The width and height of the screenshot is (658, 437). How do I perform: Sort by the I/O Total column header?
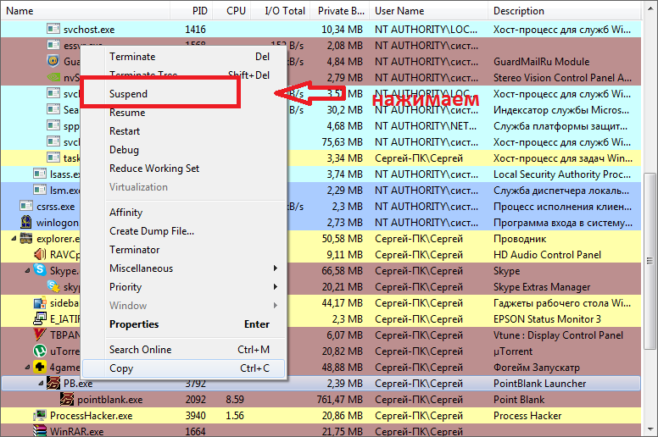(x=281, y=11)
